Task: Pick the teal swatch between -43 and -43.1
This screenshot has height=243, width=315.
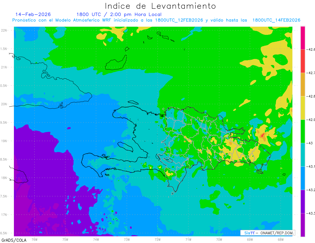Action: [x=303, y=155]
